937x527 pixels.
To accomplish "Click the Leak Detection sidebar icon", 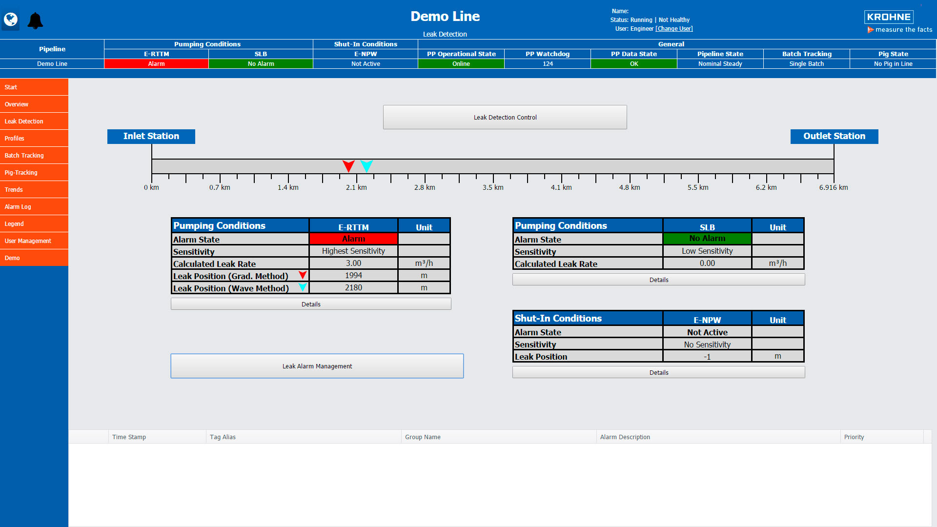I will [x=34, y=121].
